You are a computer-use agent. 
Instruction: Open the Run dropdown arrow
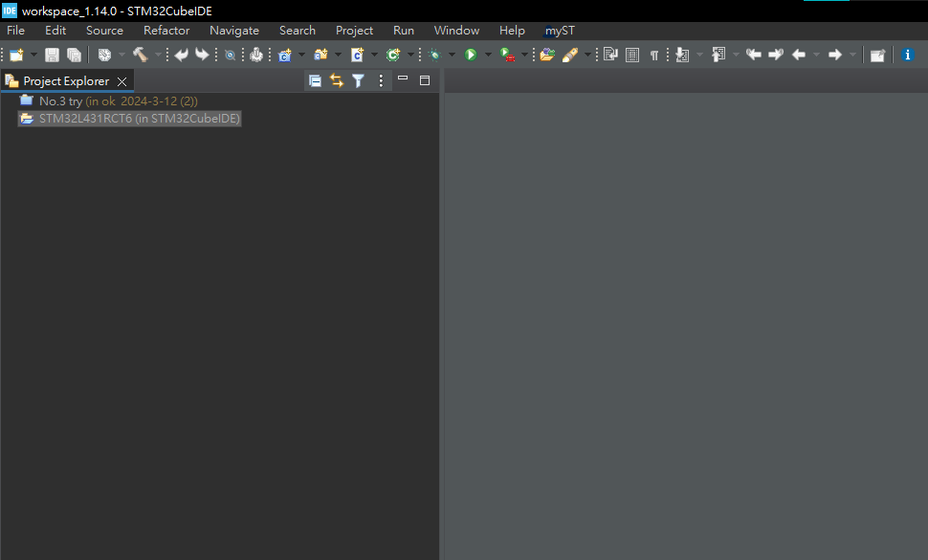(488, 56)
